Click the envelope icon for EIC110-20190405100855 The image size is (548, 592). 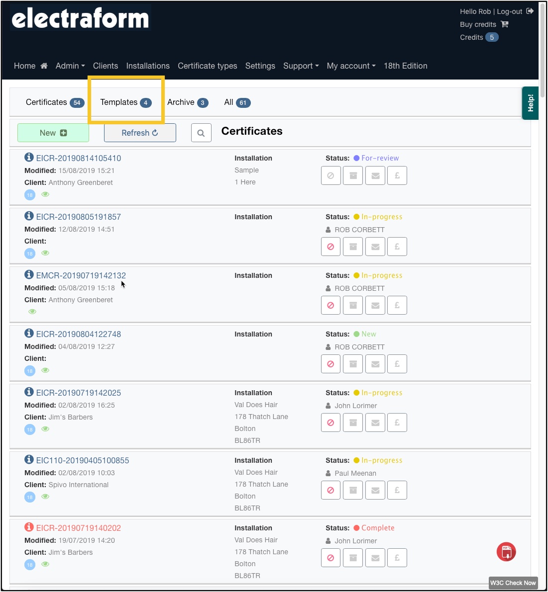375,490
